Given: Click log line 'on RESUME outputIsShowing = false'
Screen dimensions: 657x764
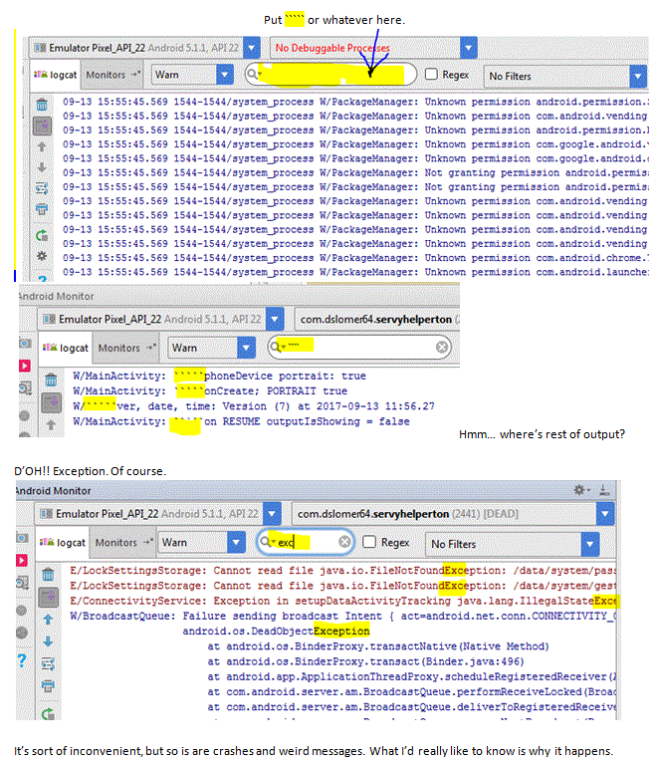Looking at the screenshot, I should [241, 421].
